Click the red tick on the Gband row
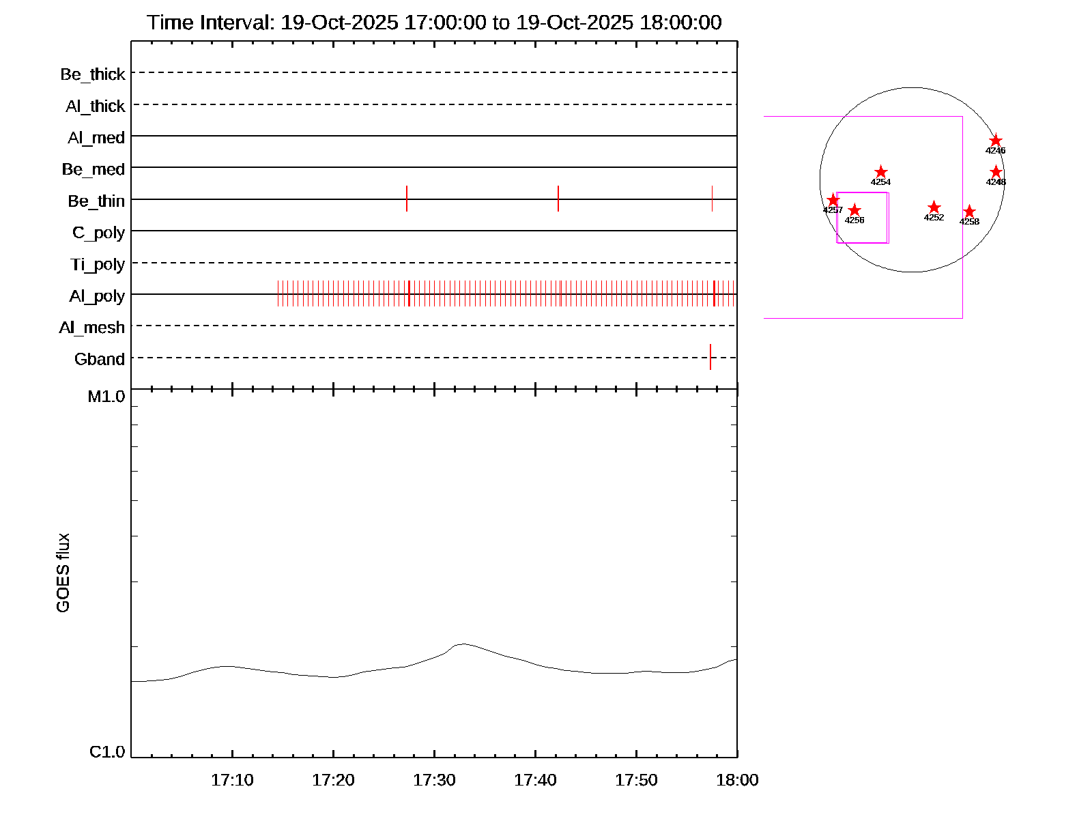The height and width of the screenshot is (819, 1092). tap(710, 357)
